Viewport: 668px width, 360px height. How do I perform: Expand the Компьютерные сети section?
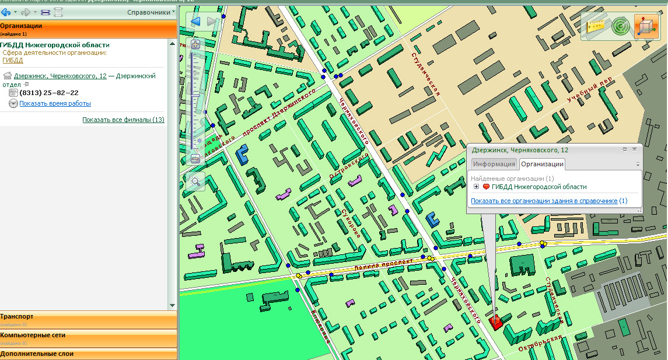(x=88, y=338)
